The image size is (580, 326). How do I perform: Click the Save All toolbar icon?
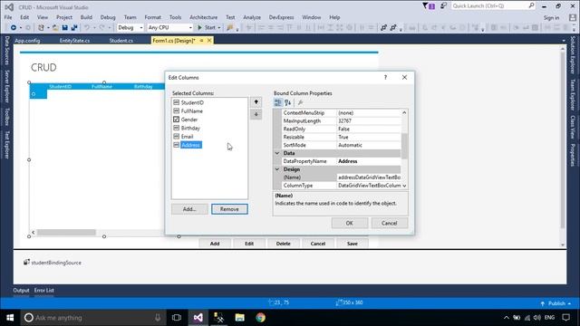coord(74,28)
